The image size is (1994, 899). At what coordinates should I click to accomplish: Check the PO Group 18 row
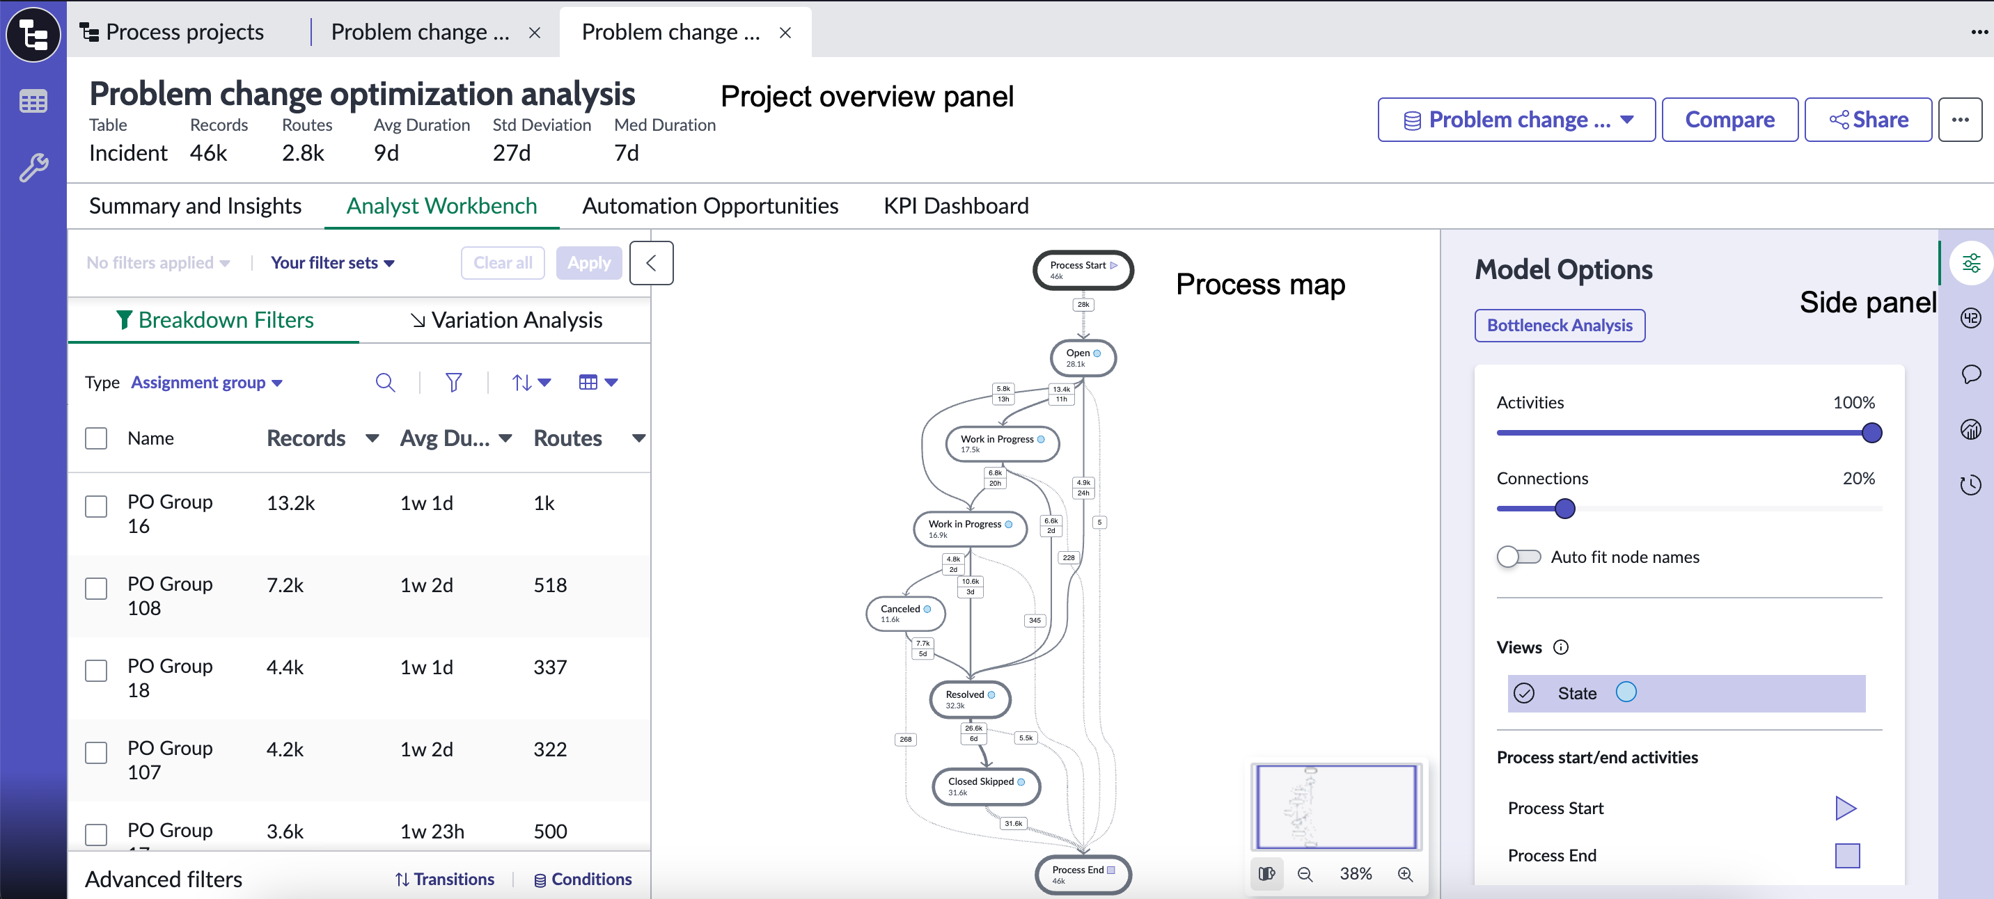coord(96,671)
